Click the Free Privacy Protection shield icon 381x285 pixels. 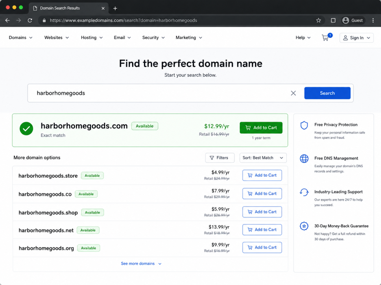coord(304,125)
